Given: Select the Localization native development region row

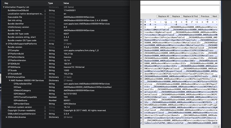Looking at the screenshot, I should click(25, 14).
